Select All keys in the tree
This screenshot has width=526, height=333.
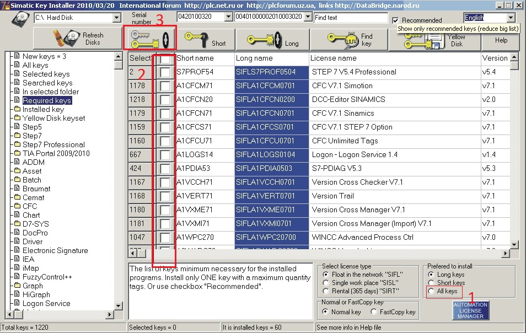point(35,65)
